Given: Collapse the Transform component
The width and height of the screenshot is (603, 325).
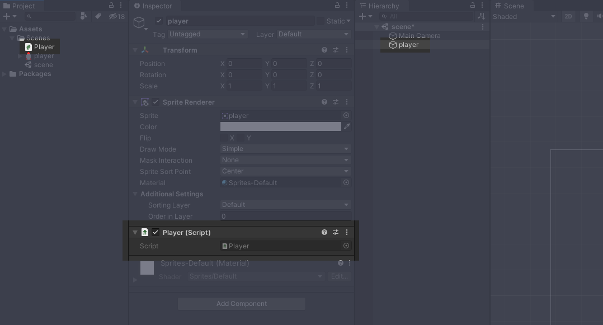Looking at the screenshot, I should [135, 50].
